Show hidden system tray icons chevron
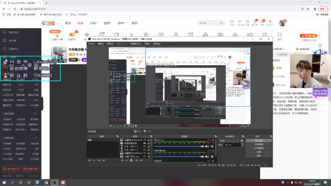Screen dimensions: 331x186 [x=288, y=182]
